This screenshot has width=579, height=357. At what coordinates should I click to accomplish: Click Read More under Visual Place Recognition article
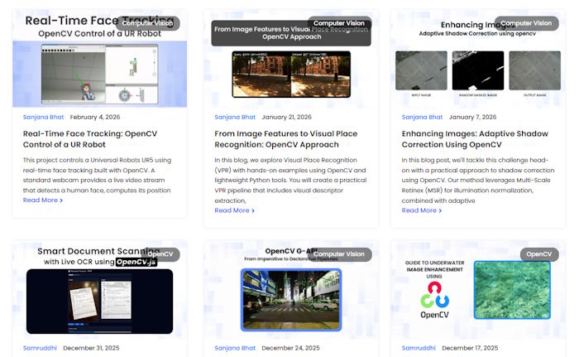click(234, 210)
